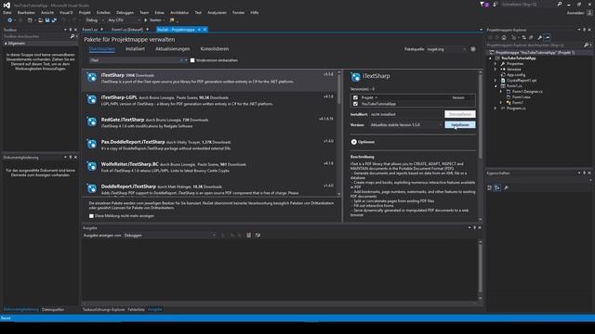This screenshot has width=595, height=334.
Task: Expand the Program.cs node
Action: pos(496,109)
